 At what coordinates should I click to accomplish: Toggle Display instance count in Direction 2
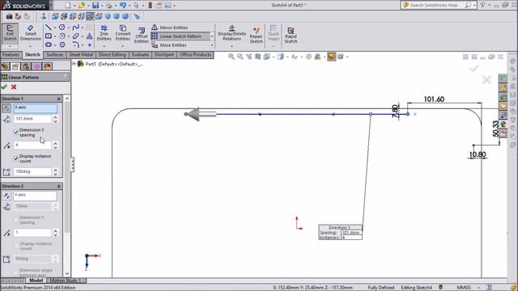click(x=16, y=246)
